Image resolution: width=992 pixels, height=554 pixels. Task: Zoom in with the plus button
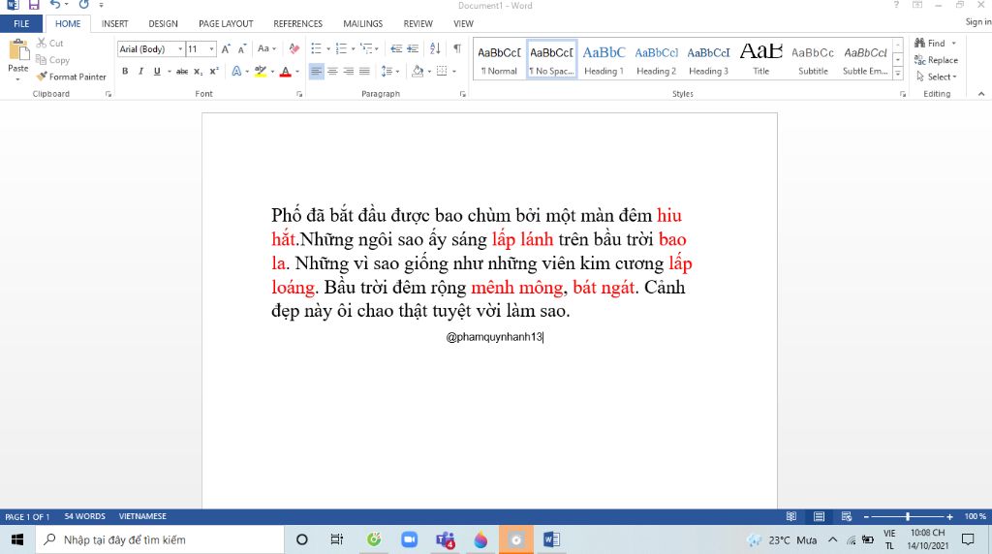tap(949, 516)
